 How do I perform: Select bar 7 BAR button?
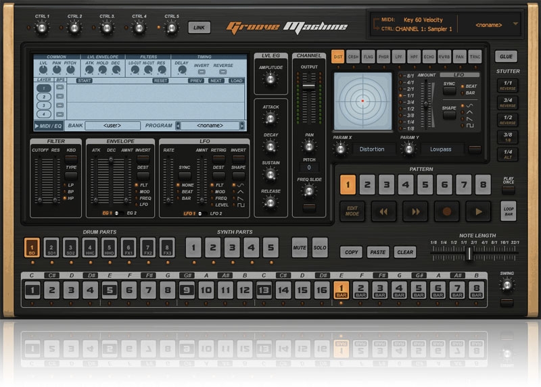(x=457, y=290)
